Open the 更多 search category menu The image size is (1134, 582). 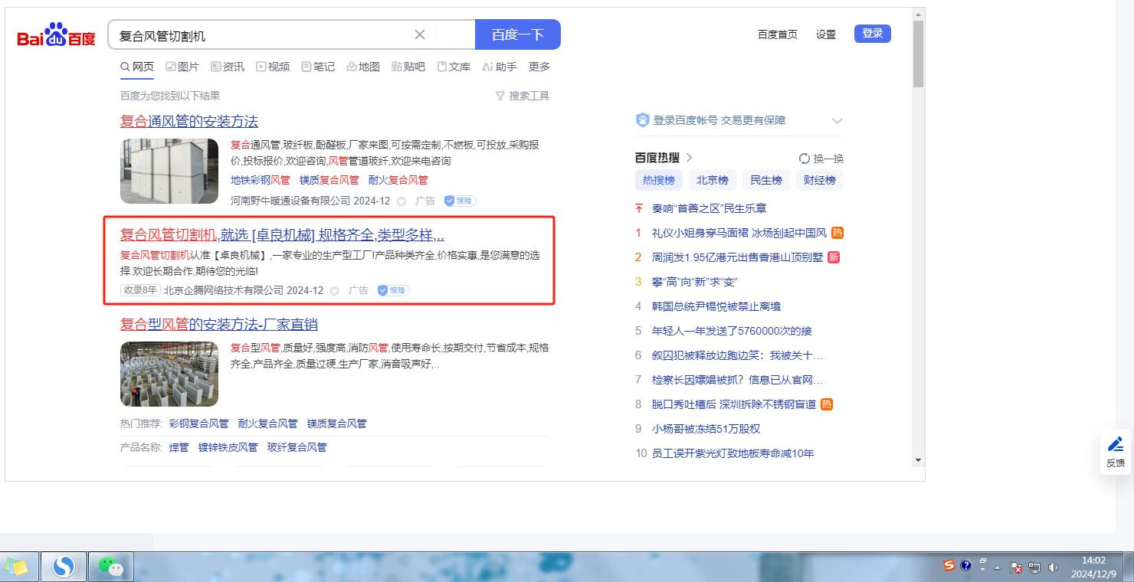(539, 67)
